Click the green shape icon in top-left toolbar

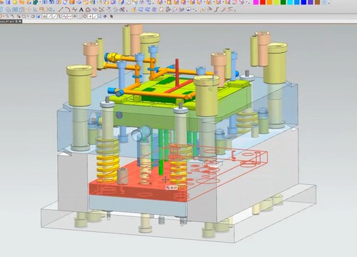click(35, 2)
